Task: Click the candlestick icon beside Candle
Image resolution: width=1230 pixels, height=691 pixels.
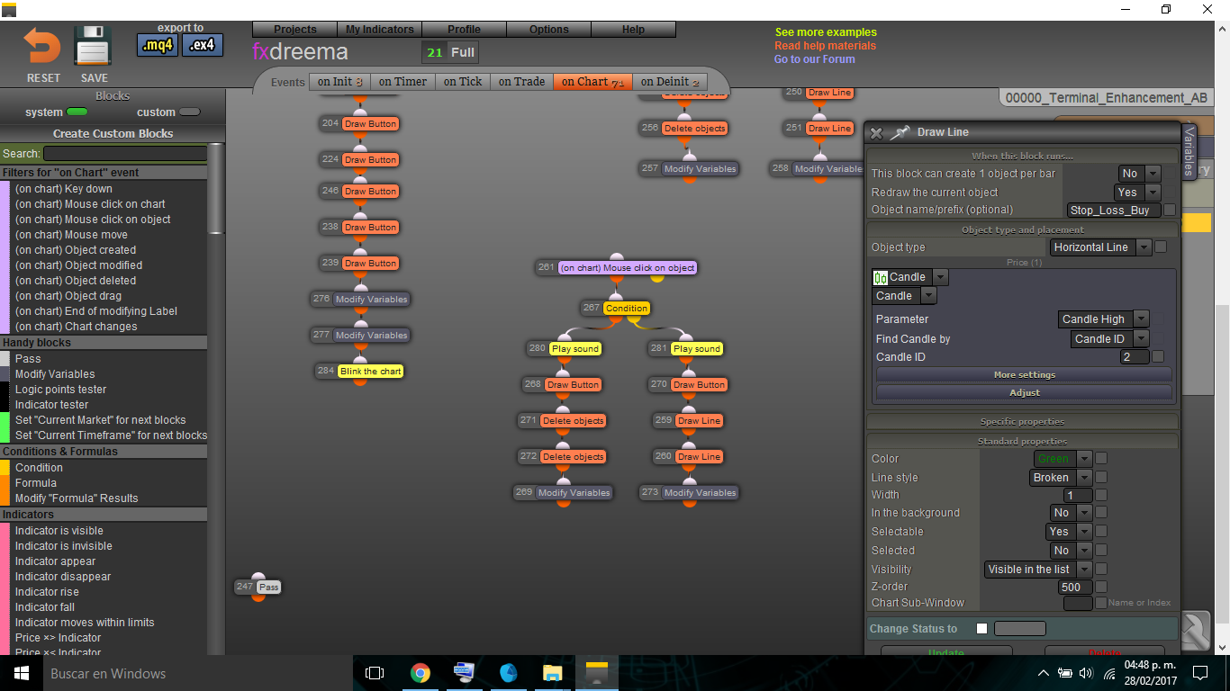Action: click(881, 277)
